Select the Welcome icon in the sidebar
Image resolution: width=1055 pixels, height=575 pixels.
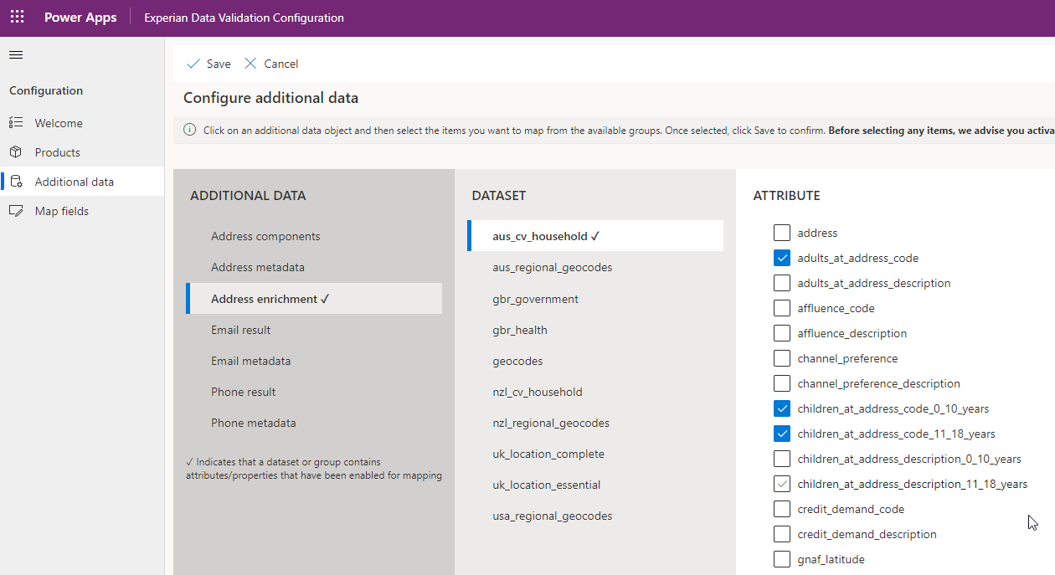click(x=15, y=122)
